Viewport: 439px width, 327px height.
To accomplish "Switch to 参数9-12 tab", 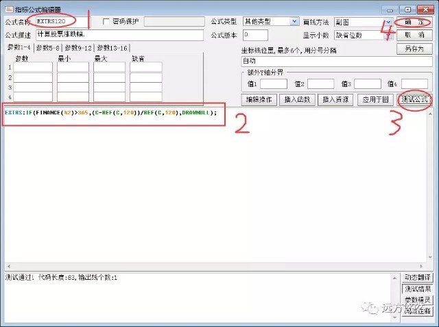I will click(78, 48).
